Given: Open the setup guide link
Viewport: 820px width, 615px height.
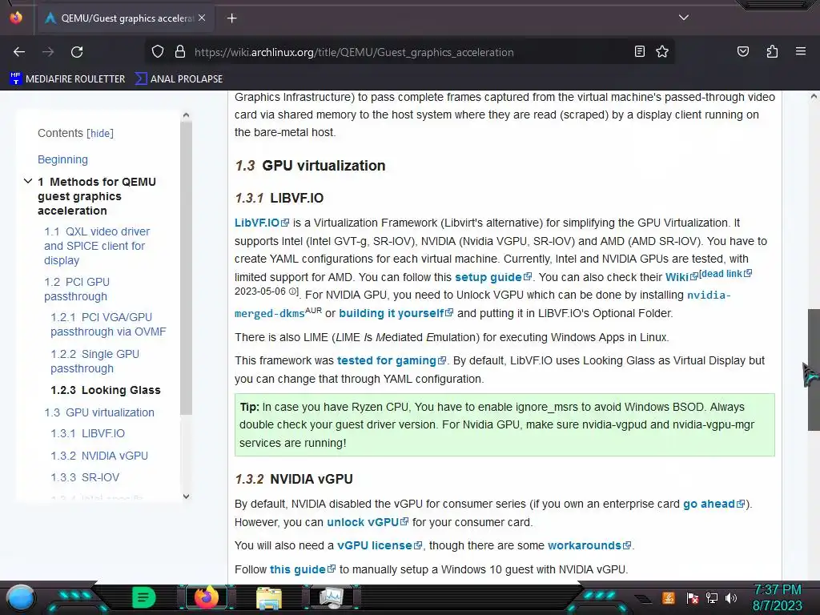Looking at the screenshot, I should click(493, 277).
